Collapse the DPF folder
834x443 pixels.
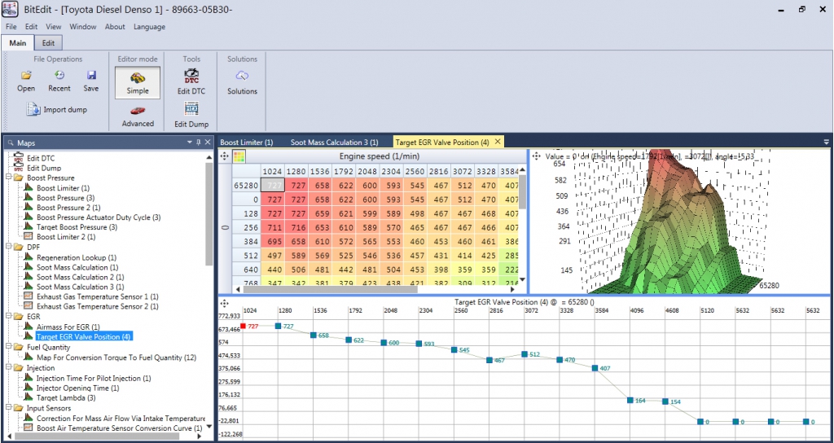coord(9,247)
